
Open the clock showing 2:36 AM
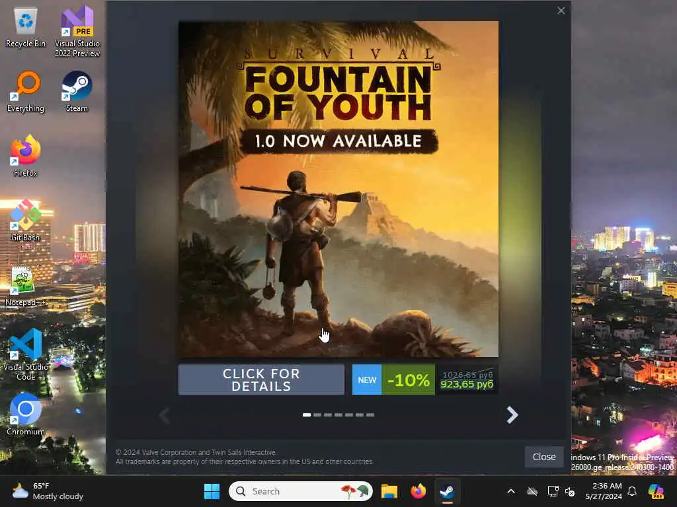coord(604,491)
